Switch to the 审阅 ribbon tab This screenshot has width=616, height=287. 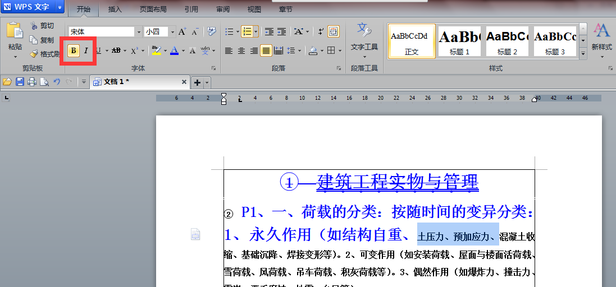click(223, 10)
